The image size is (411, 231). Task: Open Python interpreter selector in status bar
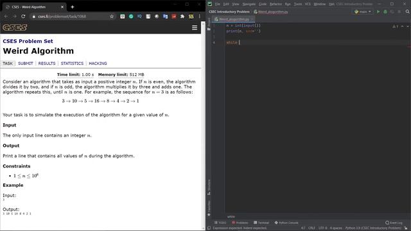click(373, 228)
